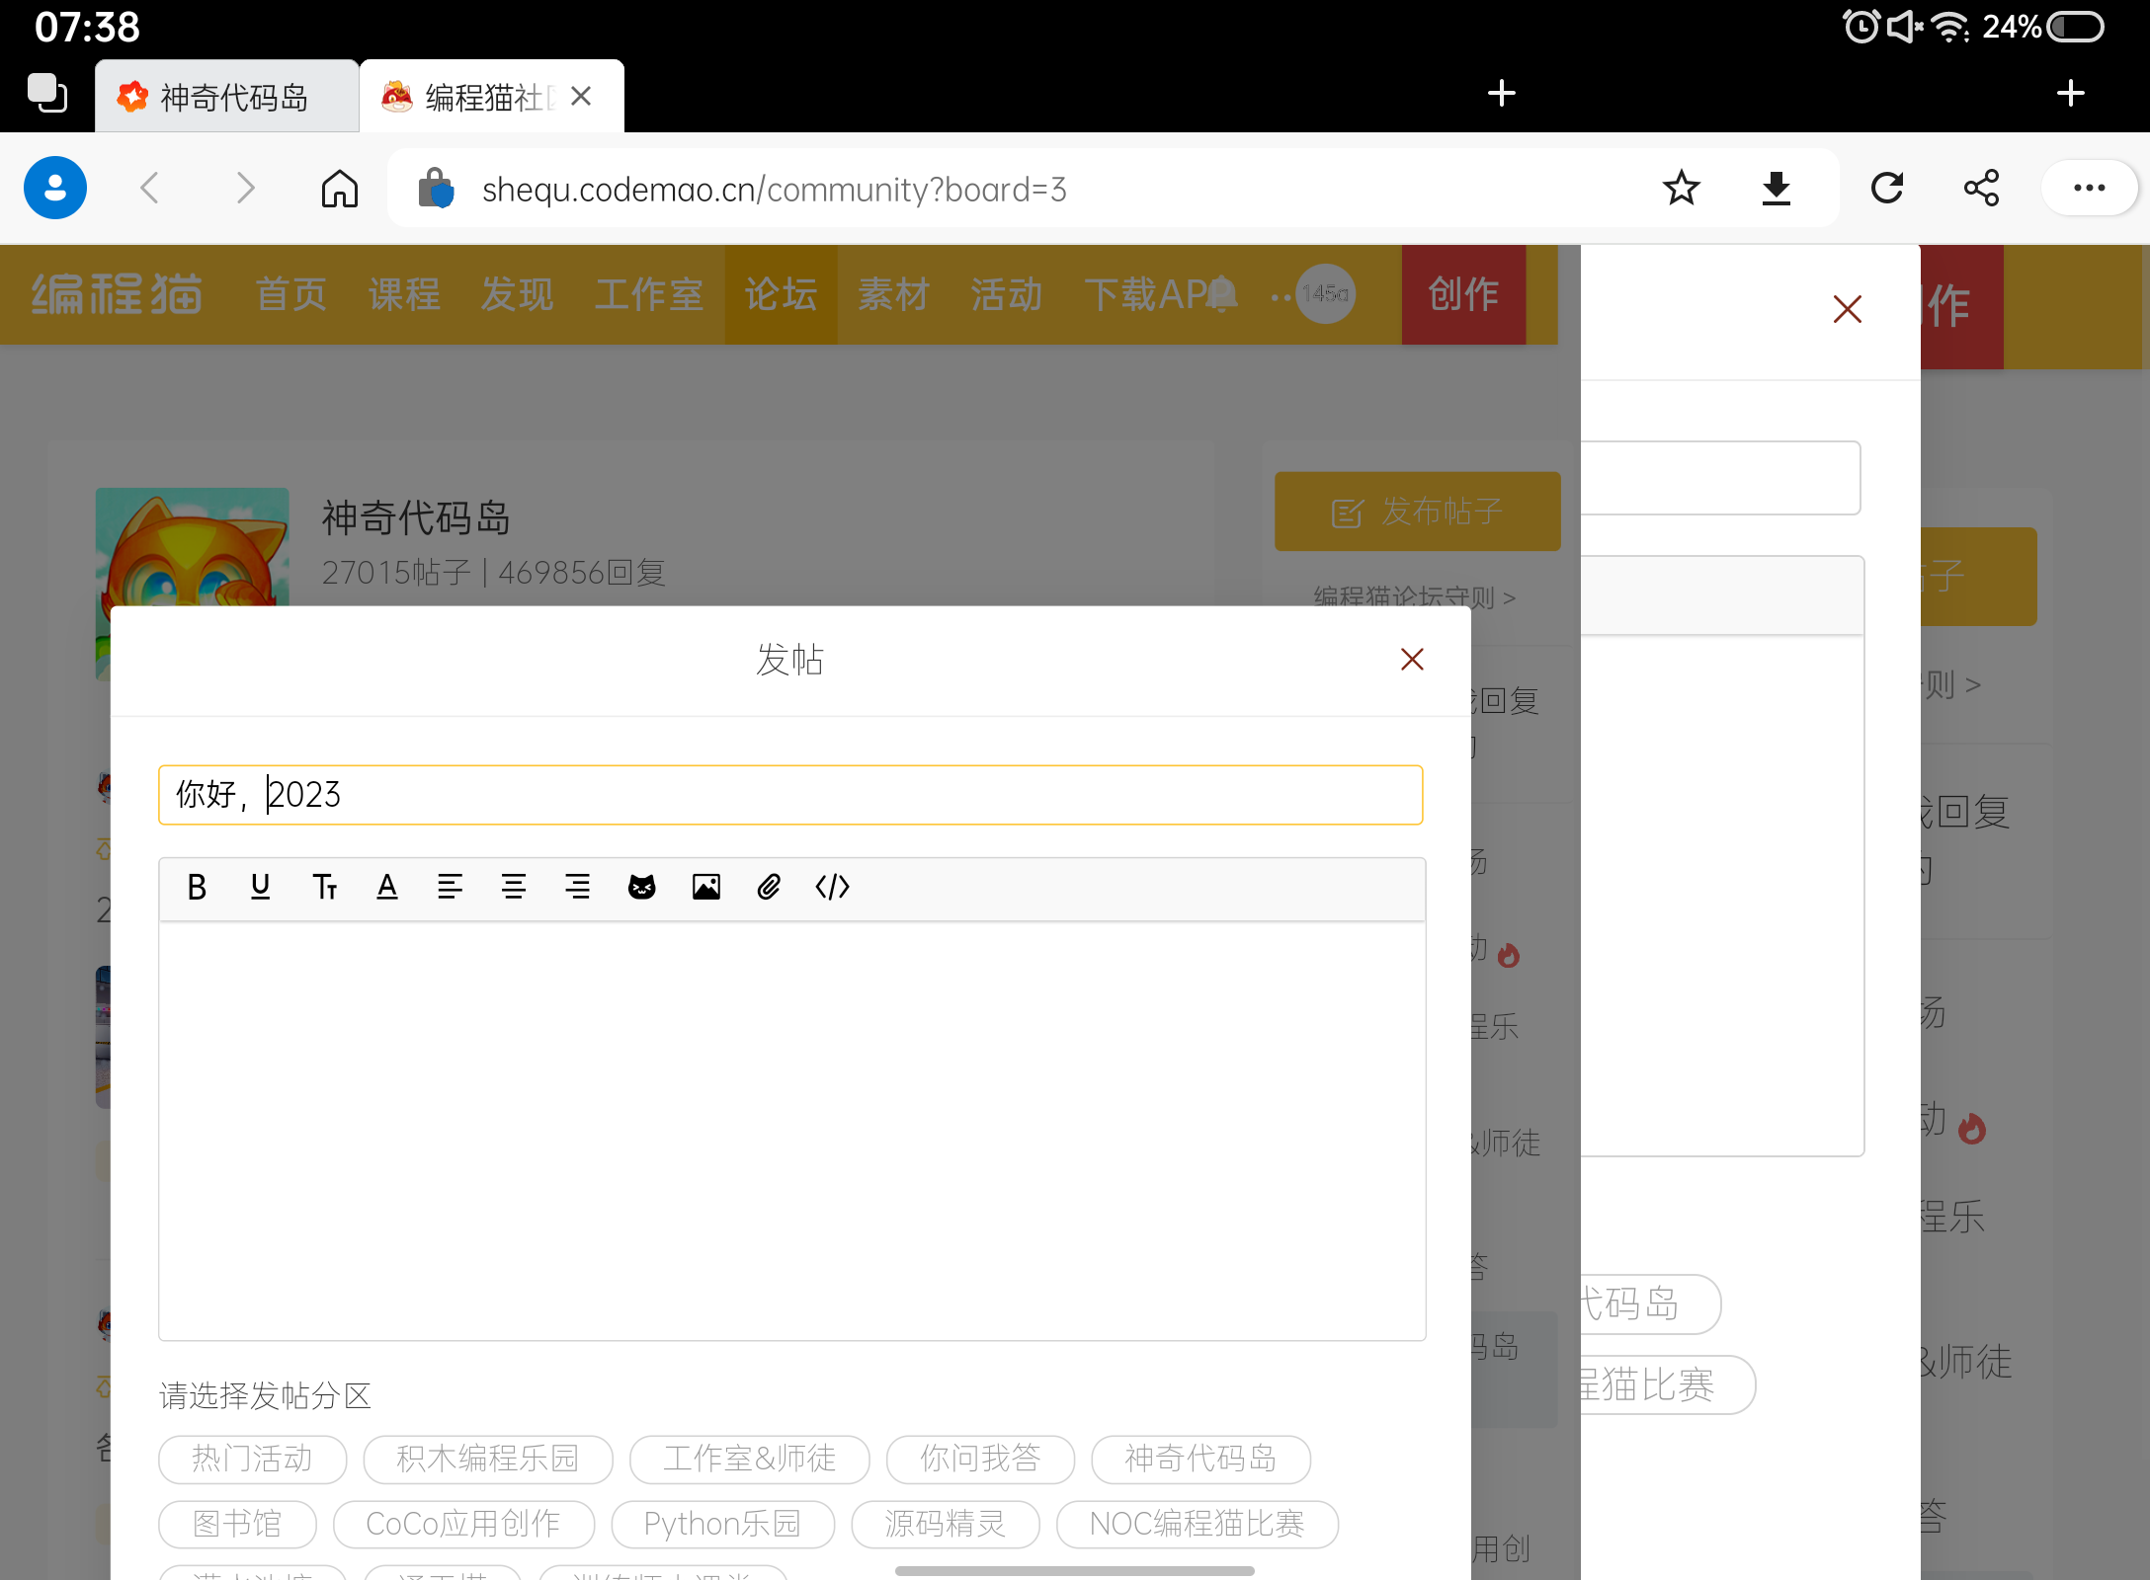
Task: Open the alarm indicator in status bar
Action: (1861, 27)
